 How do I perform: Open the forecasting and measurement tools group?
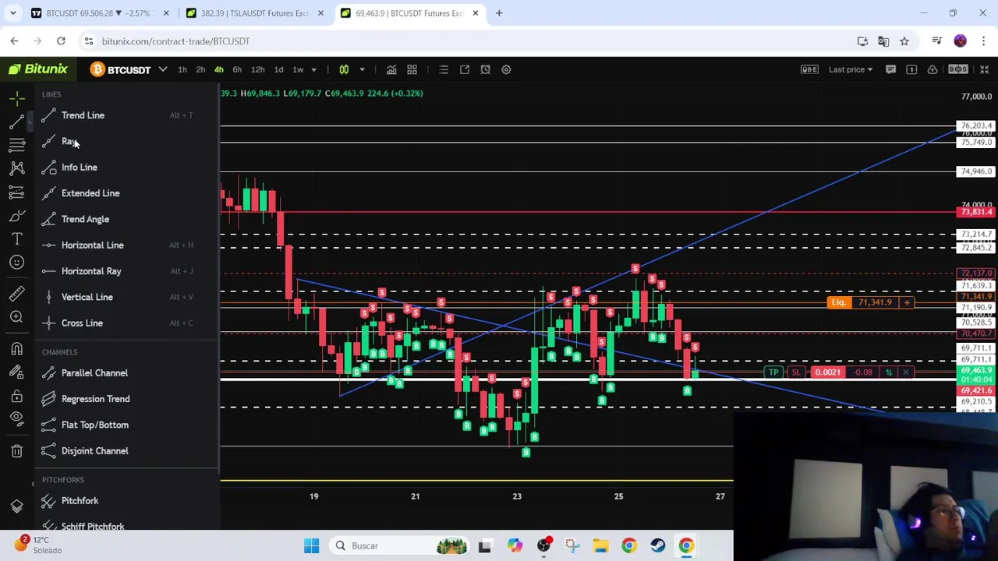point(17,192)
